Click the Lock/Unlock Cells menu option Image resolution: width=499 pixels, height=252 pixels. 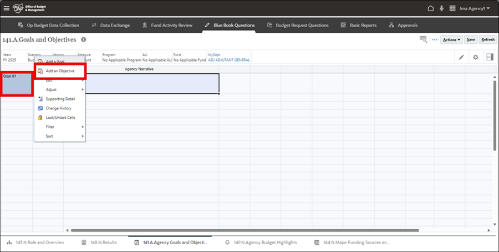(60, 118)
